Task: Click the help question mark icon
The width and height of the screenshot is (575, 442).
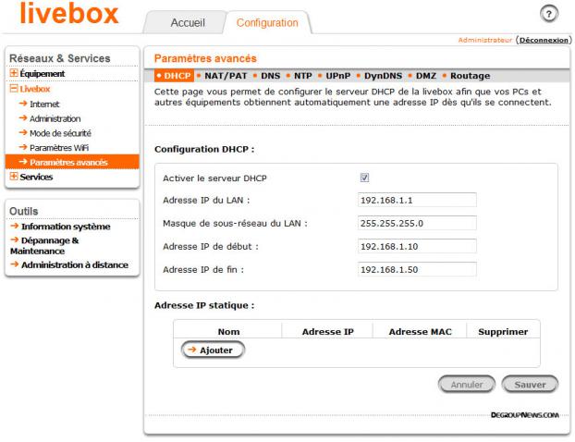Action: (549, 13)
